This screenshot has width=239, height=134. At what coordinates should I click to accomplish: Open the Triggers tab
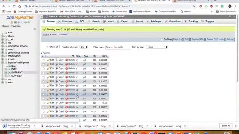(x=208, y=22)
